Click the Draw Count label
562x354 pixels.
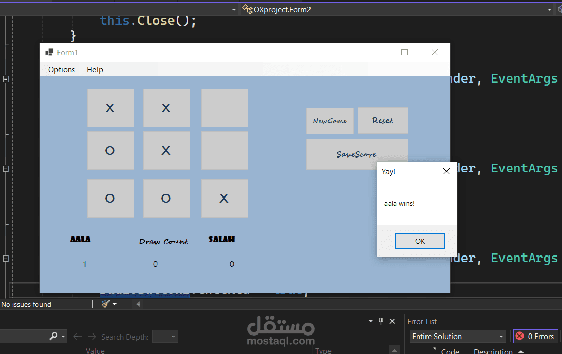(163, 242)
